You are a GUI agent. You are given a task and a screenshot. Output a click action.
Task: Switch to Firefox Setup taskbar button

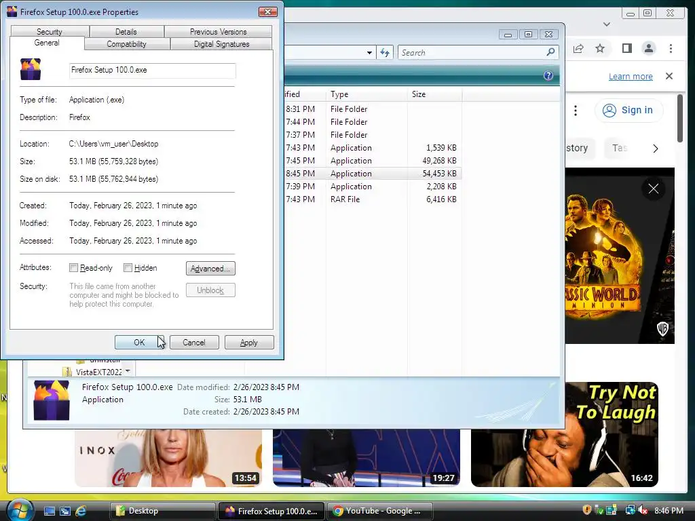[271, 511]
